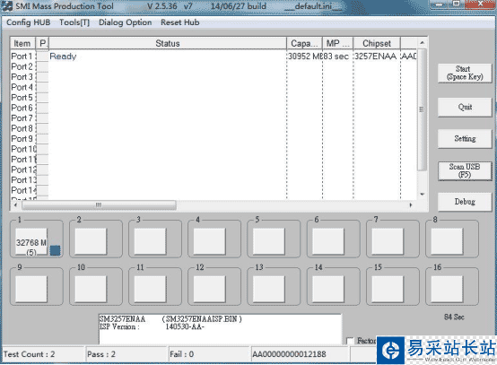Click the SMI application title icon
The width and height of the screenshot is (497, 365).
click(x=7, y=6)
